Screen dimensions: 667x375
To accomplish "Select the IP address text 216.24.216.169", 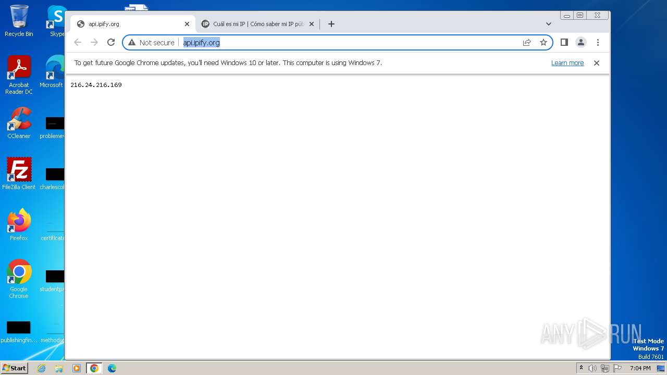I will 96,85.
